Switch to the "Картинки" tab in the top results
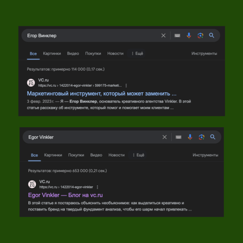The width and height of the screenshot is (243, 243). (x=52, y=53)
